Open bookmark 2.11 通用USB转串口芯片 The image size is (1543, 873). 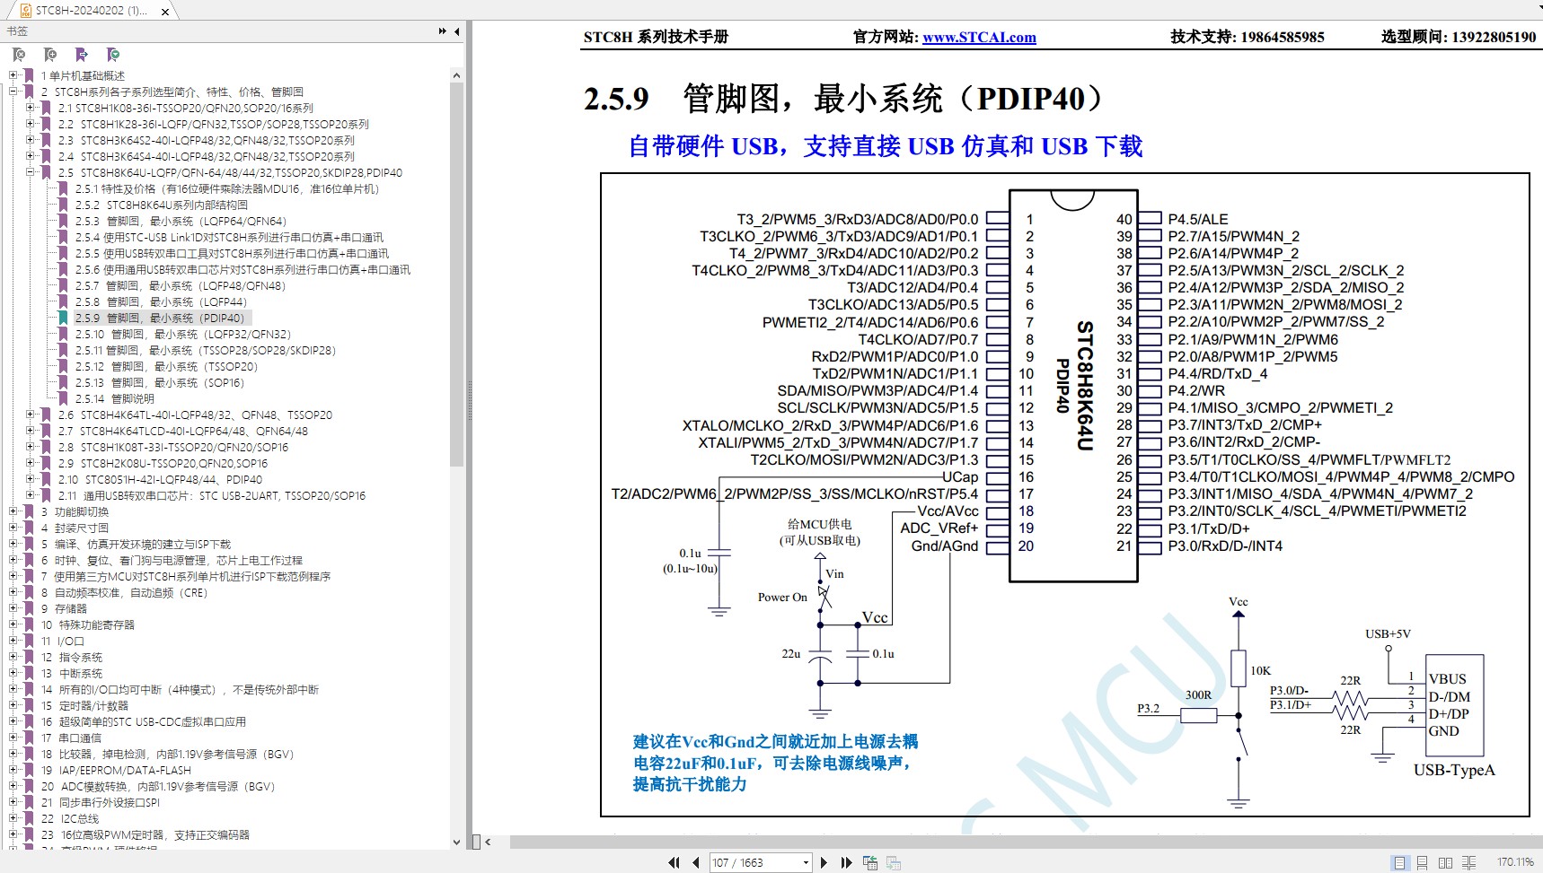212,495
